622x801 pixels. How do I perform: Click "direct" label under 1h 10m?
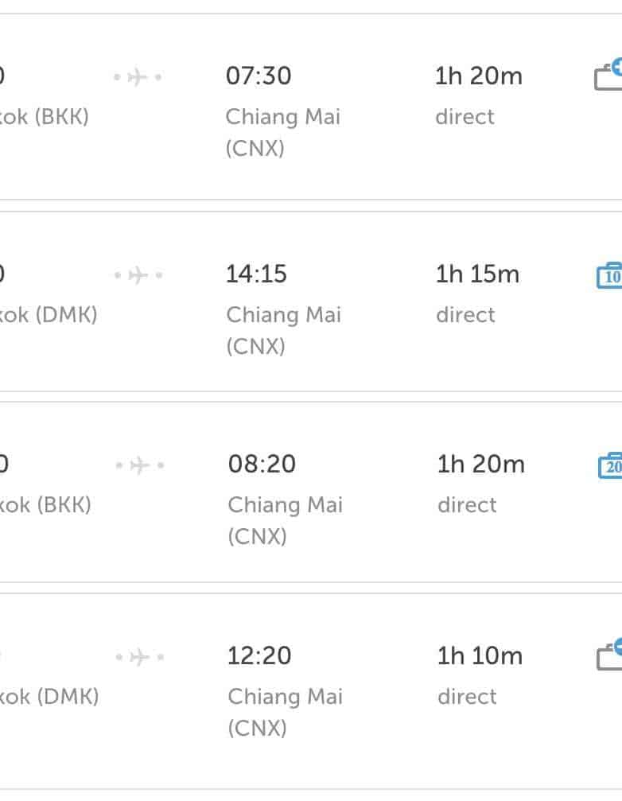click(467, 697)
